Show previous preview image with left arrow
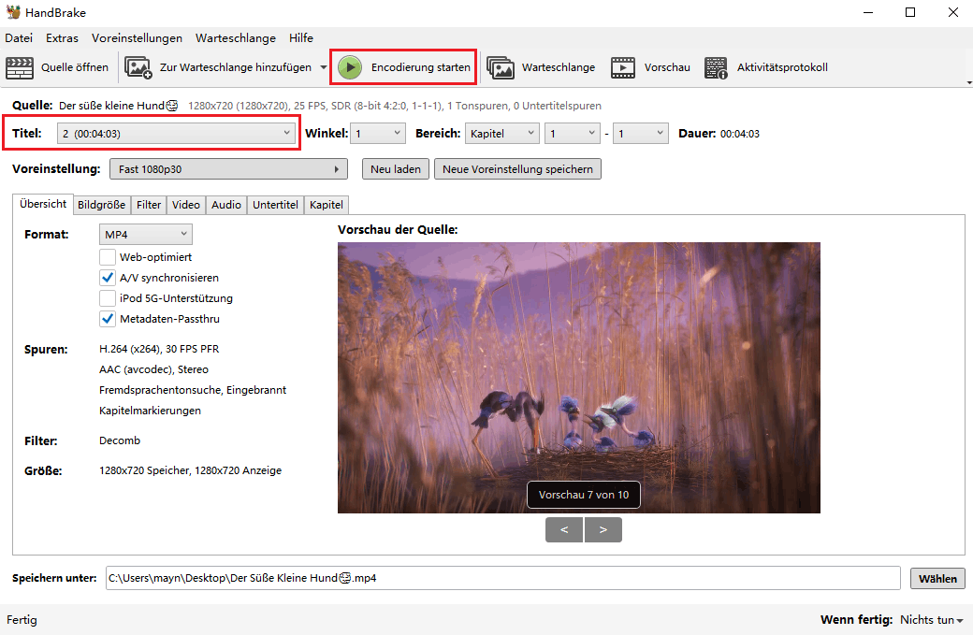This screenshot has height=635, width=973. 564,529
